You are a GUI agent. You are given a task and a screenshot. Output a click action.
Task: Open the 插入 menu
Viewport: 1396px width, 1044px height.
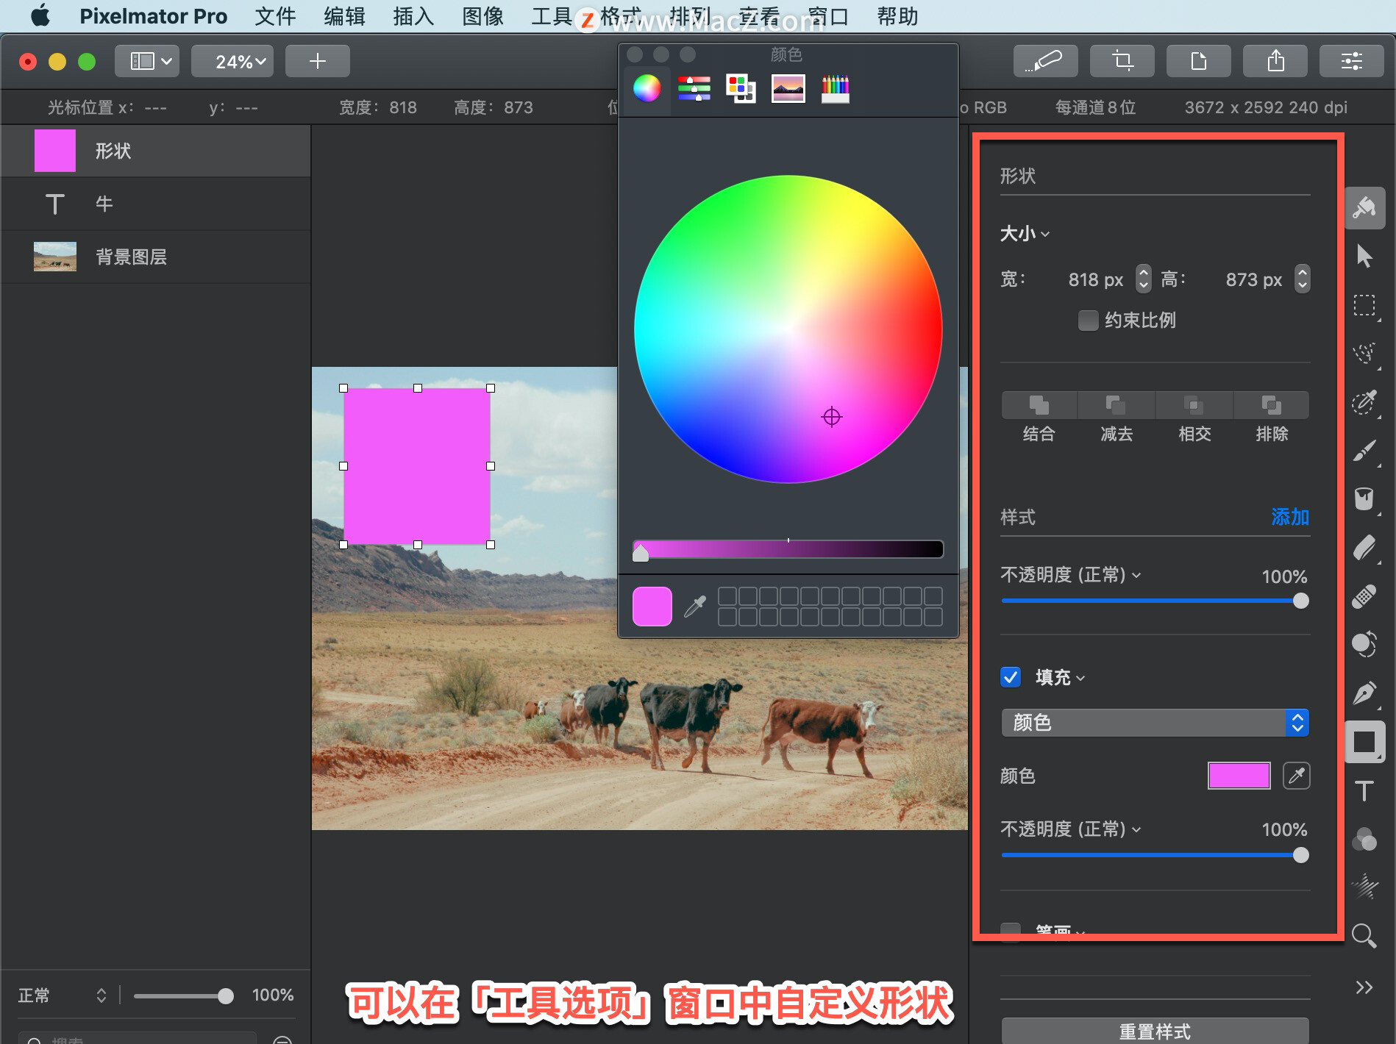(x=413, y=16)
